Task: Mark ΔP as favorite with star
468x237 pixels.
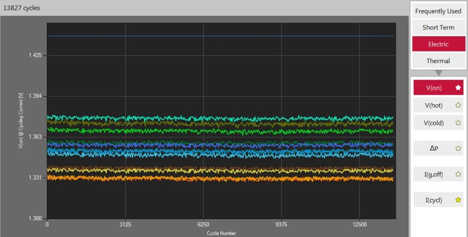Action: pyautogui.click(x=458, y=148)
